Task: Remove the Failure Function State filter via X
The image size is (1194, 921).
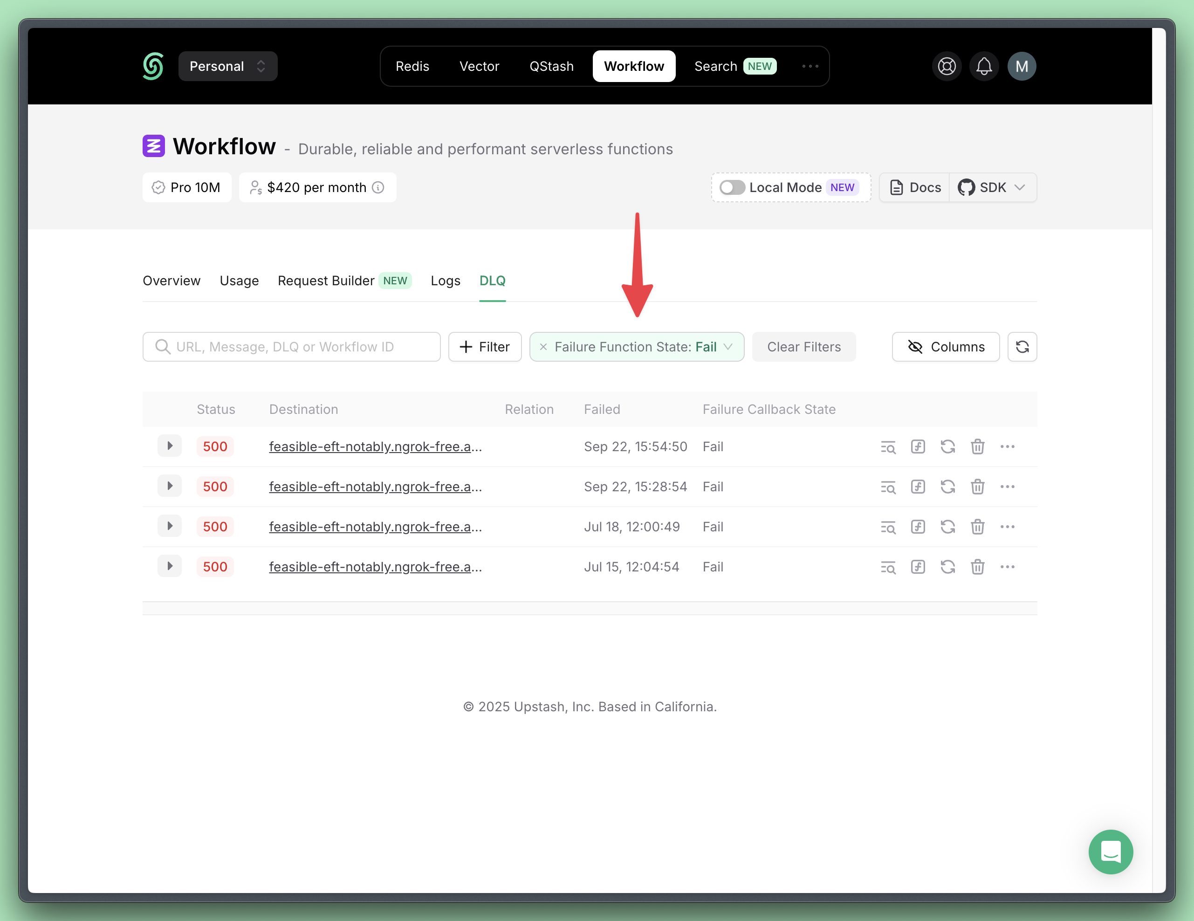Action: click(x=543, y=347)
